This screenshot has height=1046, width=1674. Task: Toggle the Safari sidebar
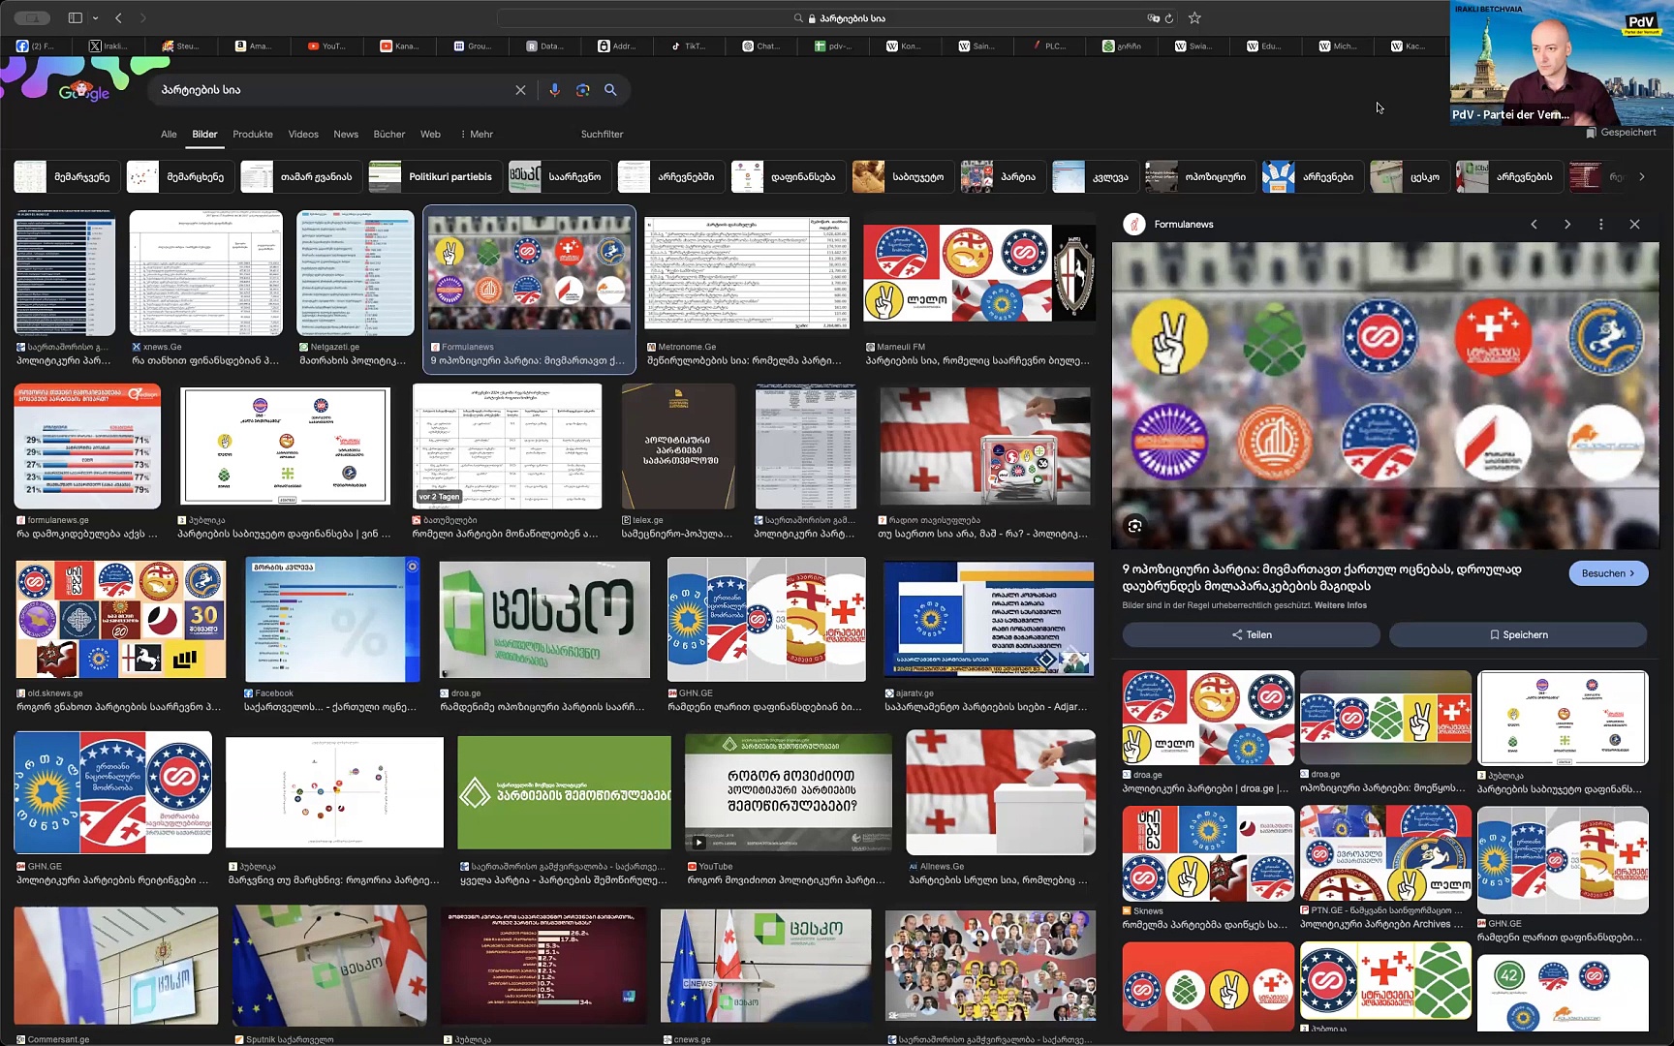(75, 17)
